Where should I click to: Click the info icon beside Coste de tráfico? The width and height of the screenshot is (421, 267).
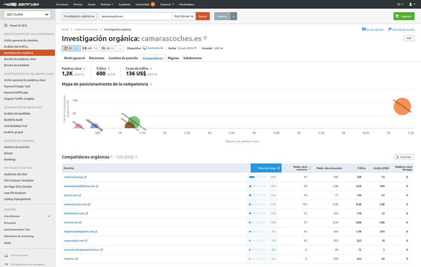pyautogui.click(x=151, y=68)
